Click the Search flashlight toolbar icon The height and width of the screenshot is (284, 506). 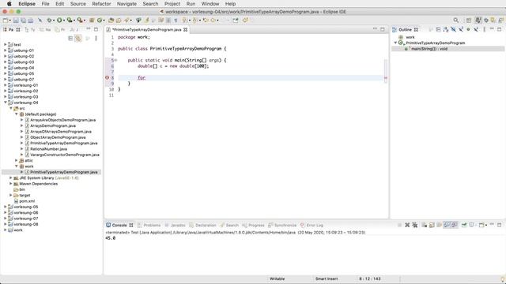126,21
